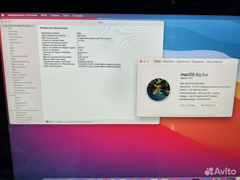The width and height of the screenshot is (240, 180).
Task: Select Thunderbolt/USB4 in the sidebar
Action: coord(19,56)
